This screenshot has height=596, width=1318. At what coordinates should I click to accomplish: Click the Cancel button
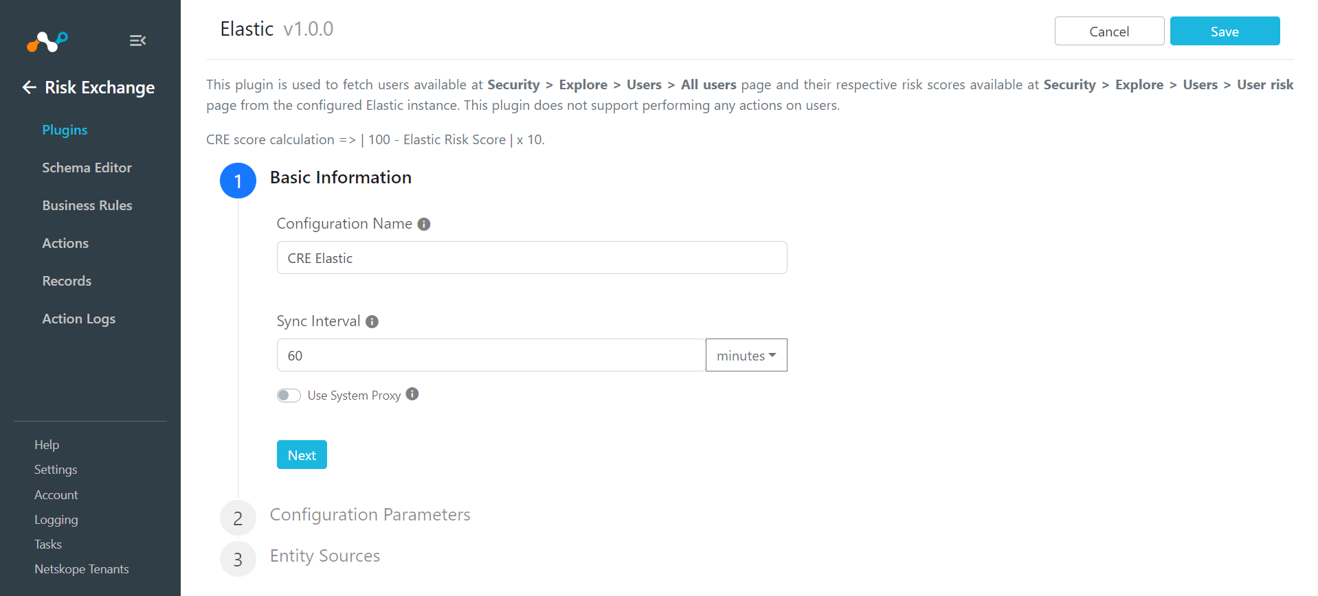coord(1109,31)
